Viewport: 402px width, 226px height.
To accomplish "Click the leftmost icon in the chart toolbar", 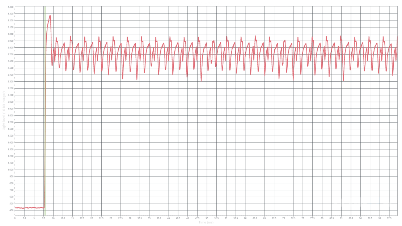I will (x=340, y=204).
